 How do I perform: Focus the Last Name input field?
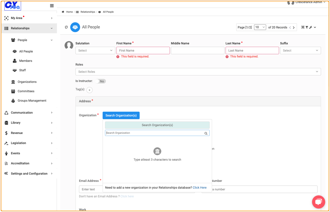pos(252,51)
